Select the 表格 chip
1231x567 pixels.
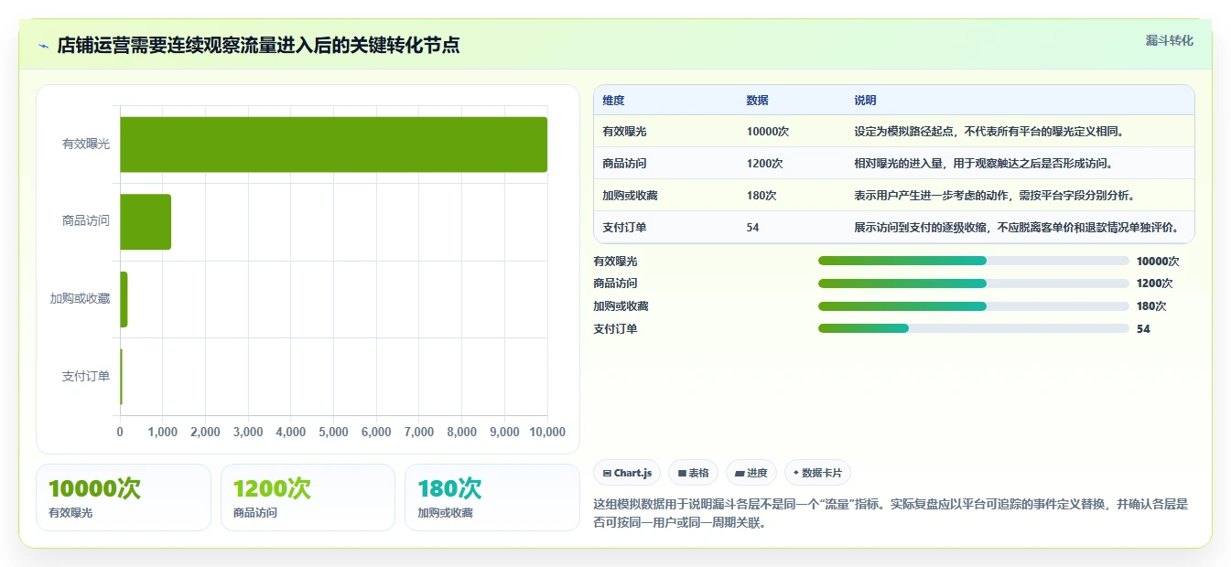[x=694, y=473]
